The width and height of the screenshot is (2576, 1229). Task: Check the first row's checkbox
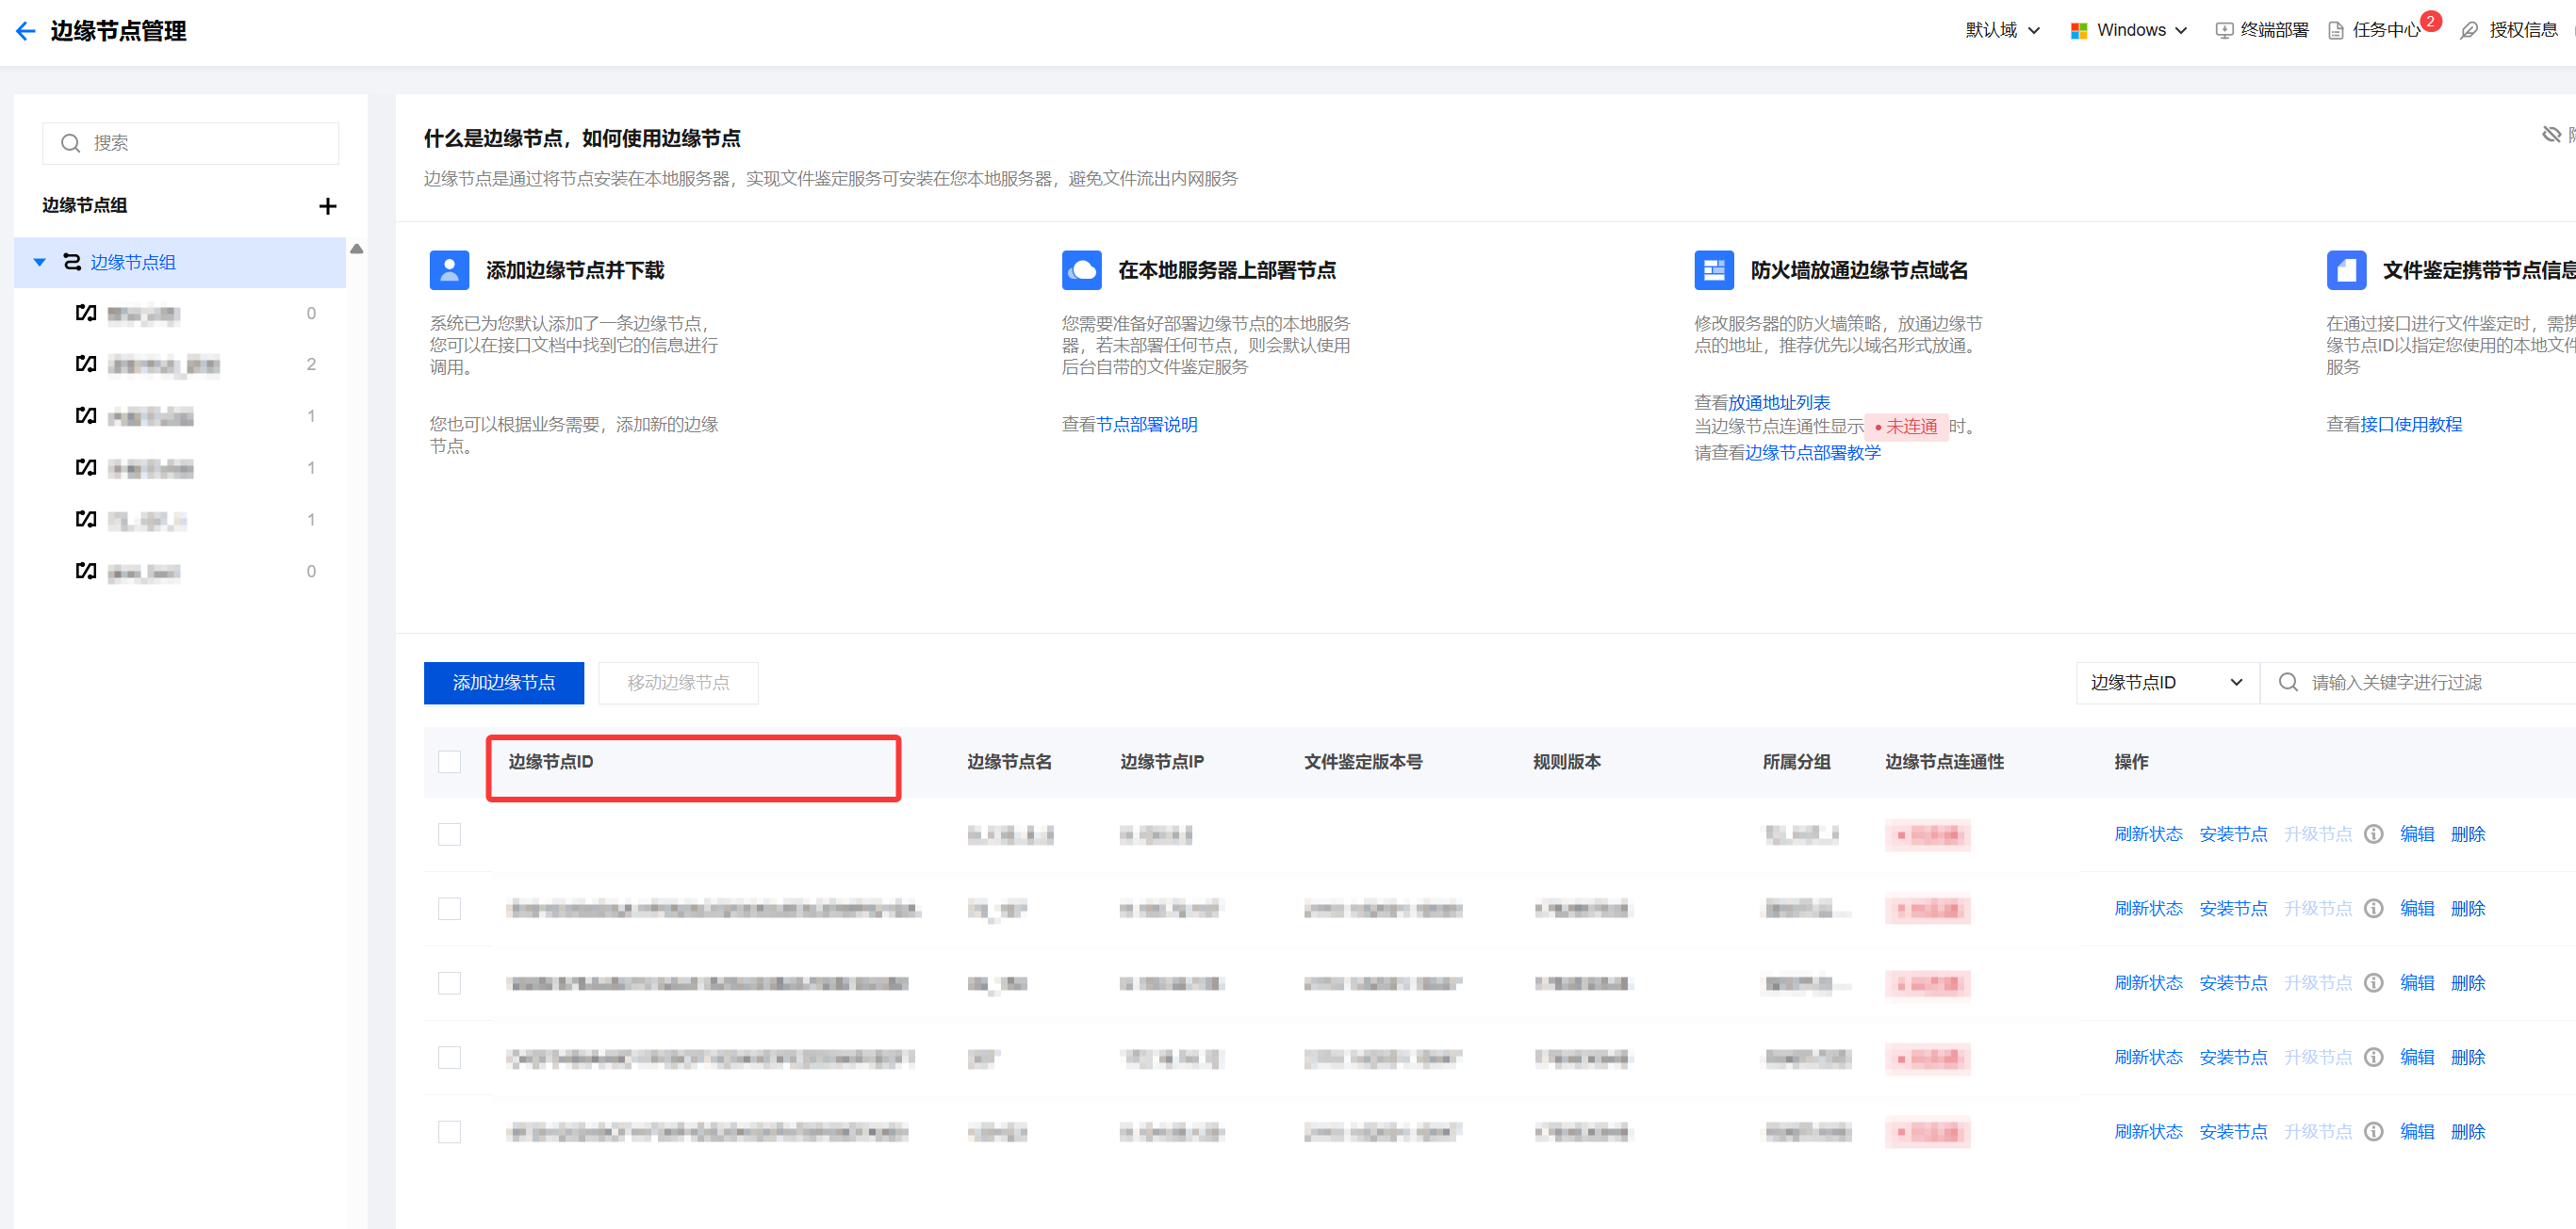450,834
